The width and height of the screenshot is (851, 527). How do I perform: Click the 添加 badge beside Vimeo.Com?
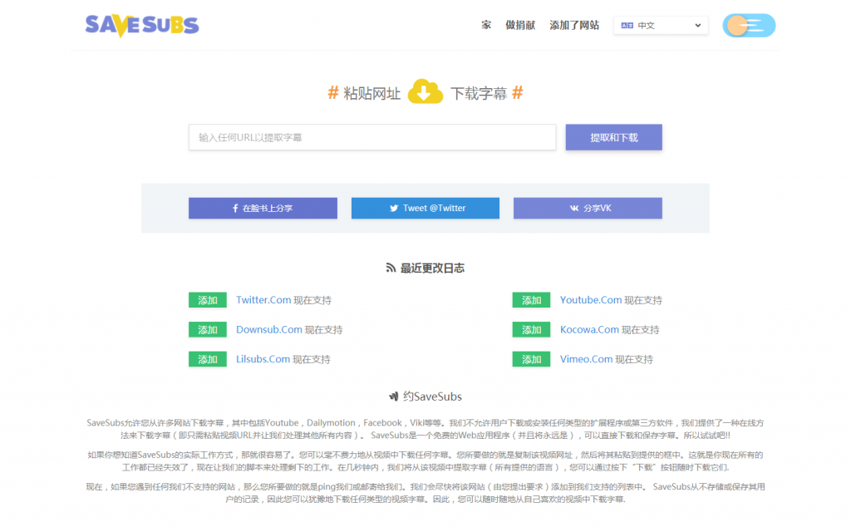[531, 359]
